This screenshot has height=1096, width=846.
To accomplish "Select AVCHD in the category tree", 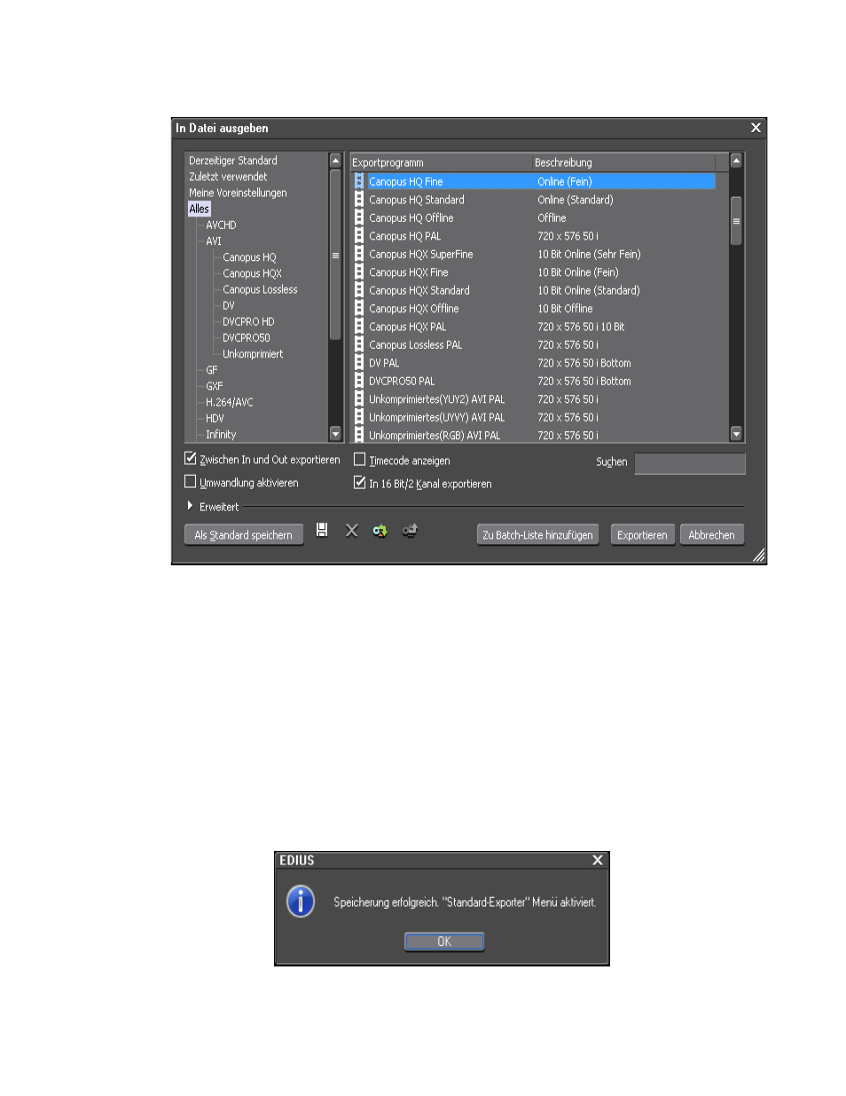I will [221, 225].
